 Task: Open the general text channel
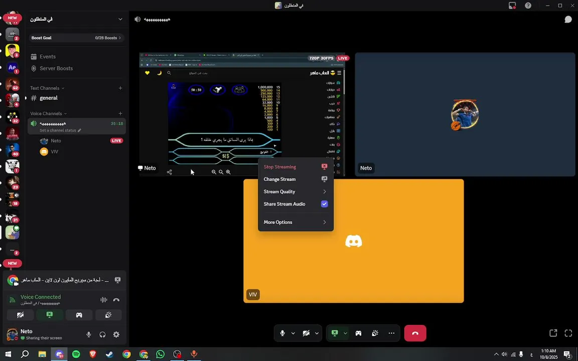click(76, 98)
